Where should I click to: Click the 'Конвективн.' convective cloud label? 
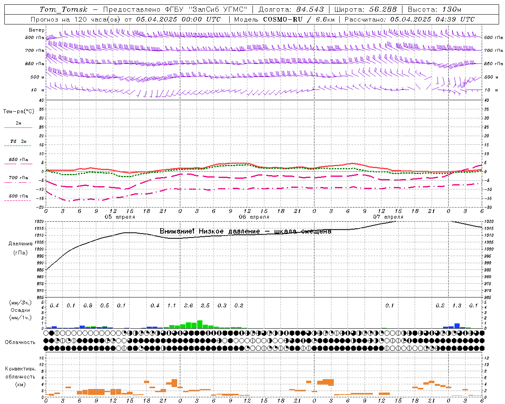[20, 369]
